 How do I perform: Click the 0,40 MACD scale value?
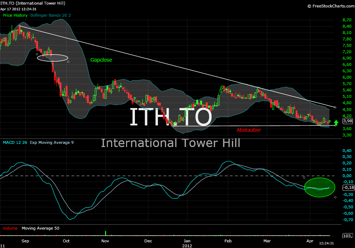pyautogui.click(x=347, y=151)
